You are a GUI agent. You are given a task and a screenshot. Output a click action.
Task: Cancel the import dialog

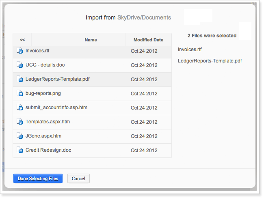pos(78,178)
